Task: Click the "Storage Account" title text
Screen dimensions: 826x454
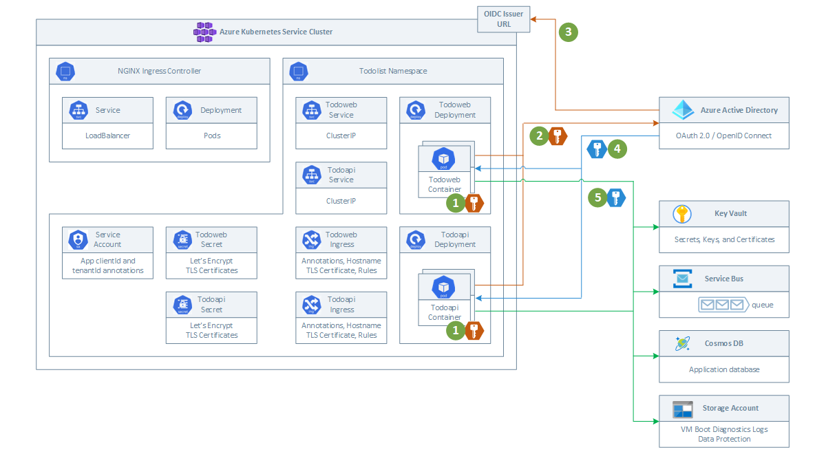Action: click(x=731, y=408)
